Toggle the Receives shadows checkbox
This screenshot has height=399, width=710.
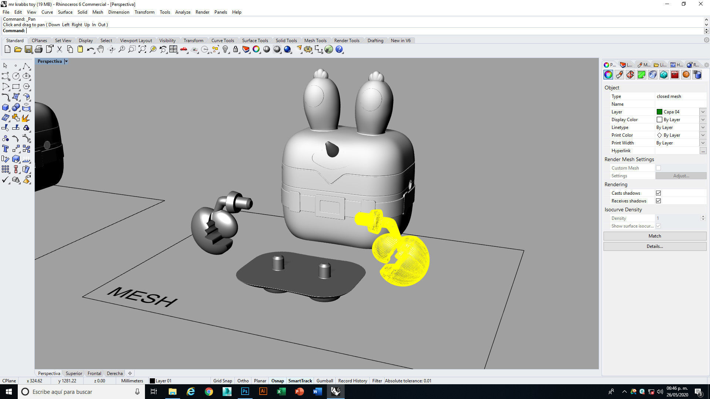[658, 201]
